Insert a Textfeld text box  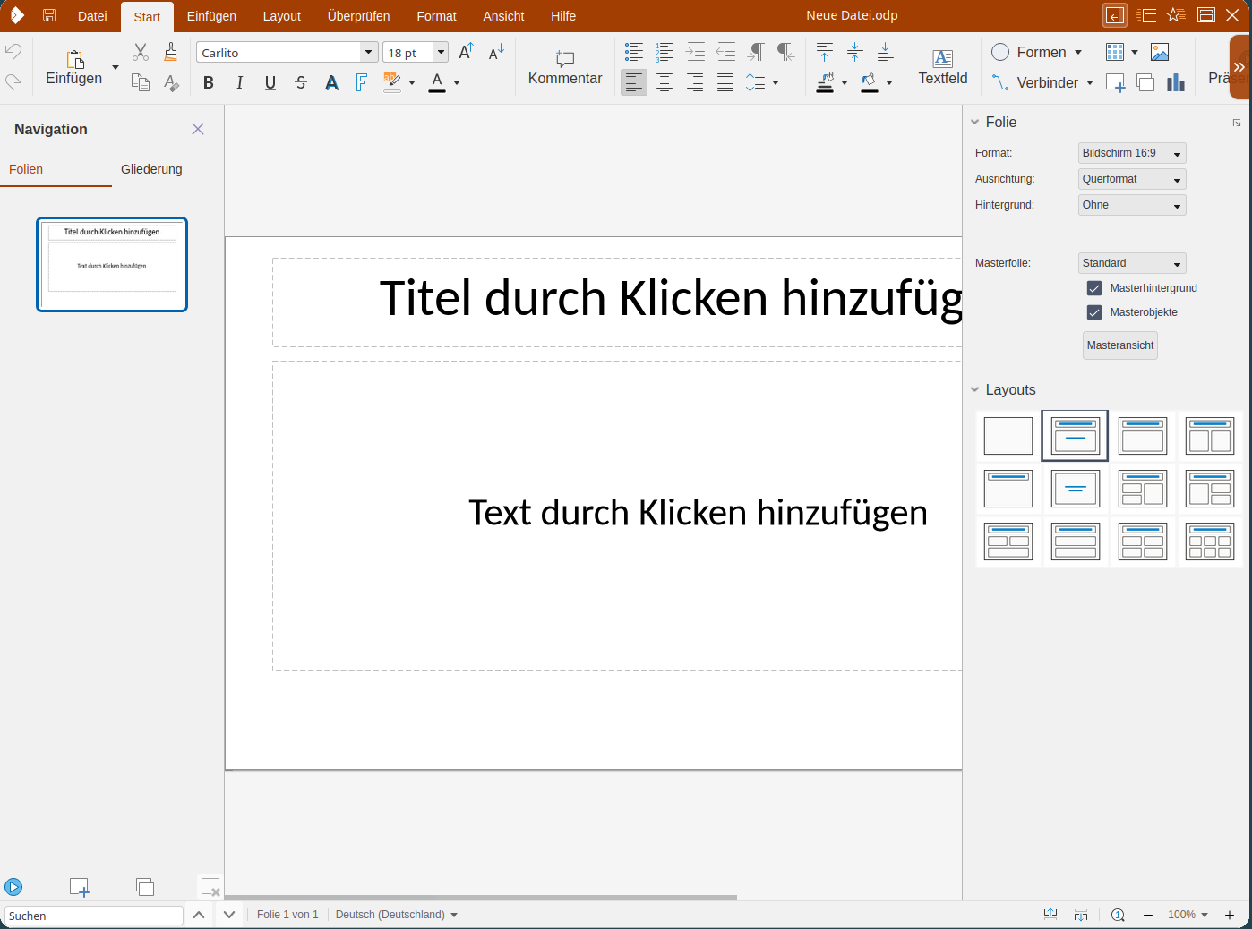point(942,67)
